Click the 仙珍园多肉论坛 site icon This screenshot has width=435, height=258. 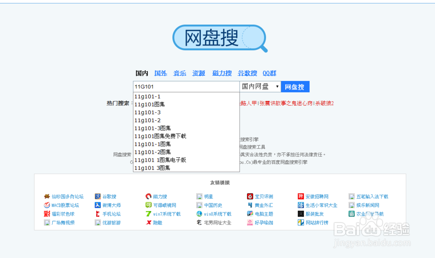tap(47, 196)
